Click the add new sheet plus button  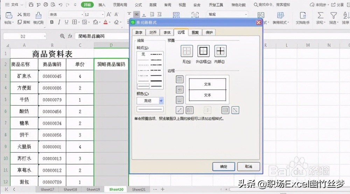pos(162,189)
